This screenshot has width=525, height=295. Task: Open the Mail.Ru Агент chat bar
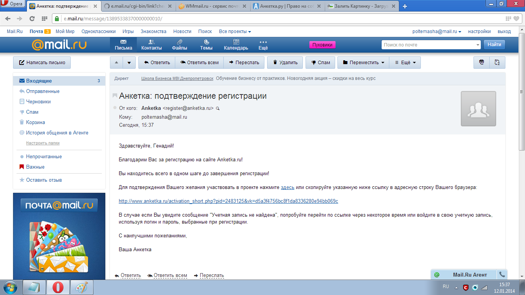click(x=464, y=275)
